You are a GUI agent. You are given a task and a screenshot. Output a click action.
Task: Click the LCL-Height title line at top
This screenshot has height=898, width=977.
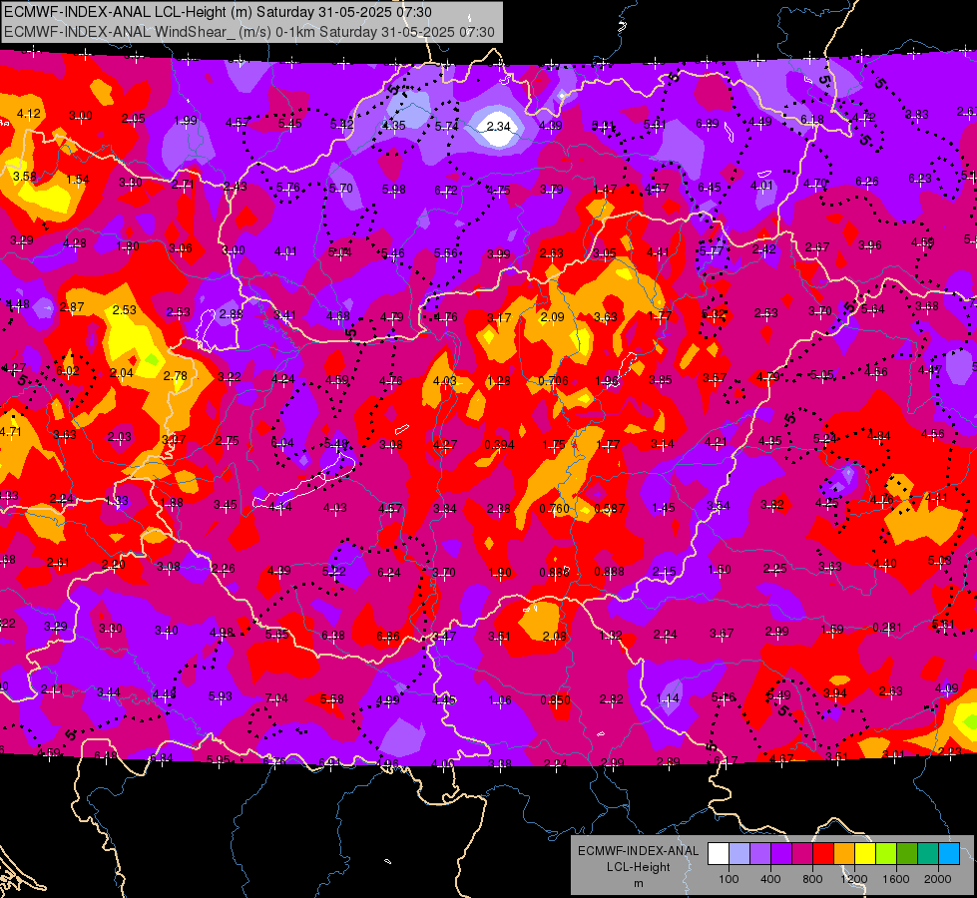click(x=218, y=12)
